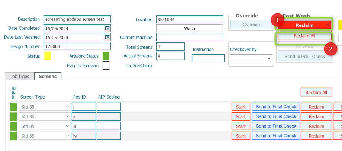342x151 pixels.
Task: Click the green Artwork Status indicator
Action: 106,56
